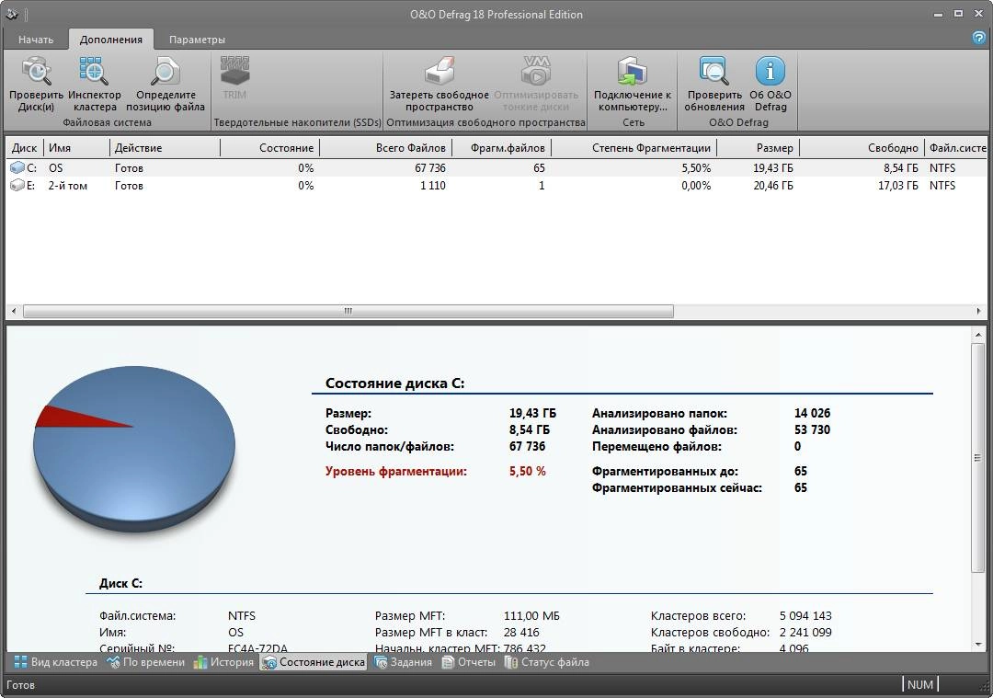Open Статус файла bottom tab
The width and height of the screenshot is (993, 698).
547,662
